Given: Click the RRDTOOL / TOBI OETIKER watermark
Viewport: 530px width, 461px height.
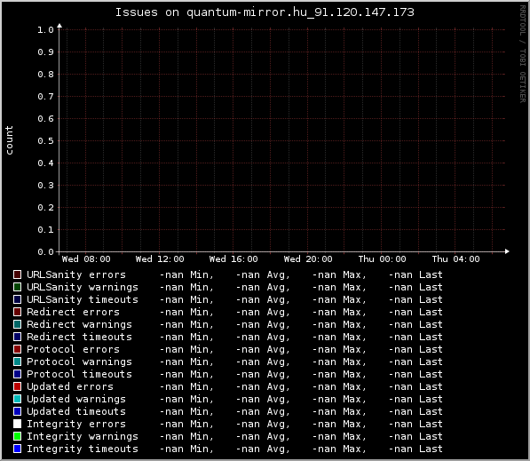Looking at the screenshot, I should 523,54.
